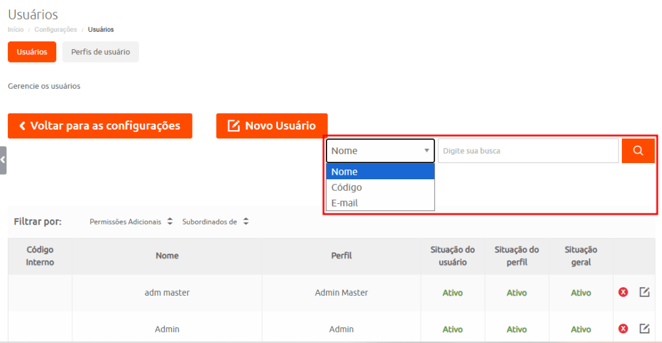Open the Nome search field dropdown
The height and width of the screenshot is (343, 662).
380,151
